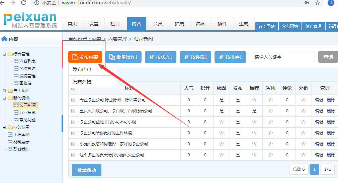The image size is (338, 183).
Task: Click the bookmark star icon
Action: pos(317,3)
